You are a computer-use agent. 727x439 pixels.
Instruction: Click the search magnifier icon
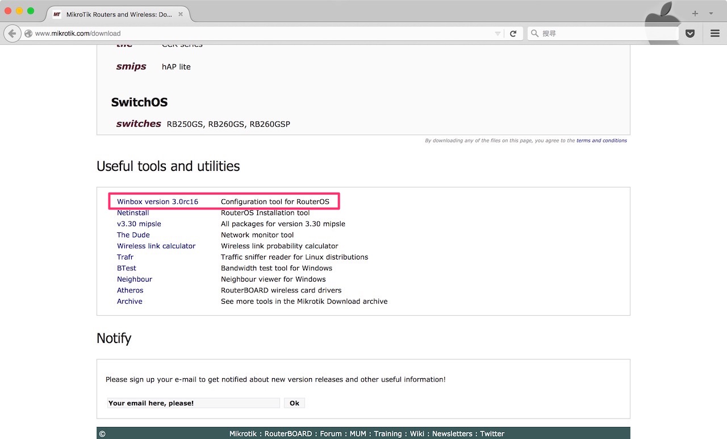(x=534, y=34)
